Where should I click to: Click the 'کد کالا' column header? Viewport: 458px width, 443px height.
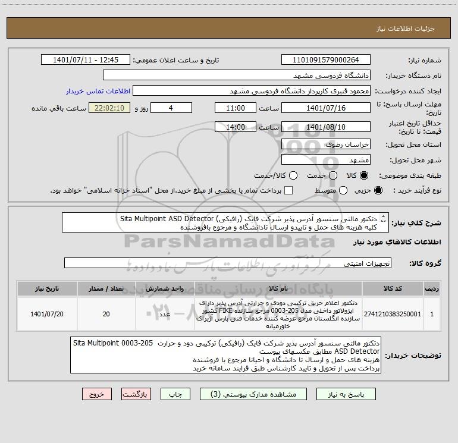click(393, 288)
